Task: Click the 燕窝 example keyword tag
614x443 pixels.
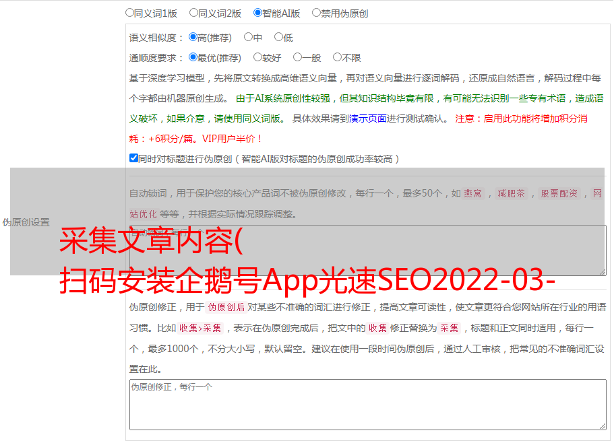Action: point(472,193)
